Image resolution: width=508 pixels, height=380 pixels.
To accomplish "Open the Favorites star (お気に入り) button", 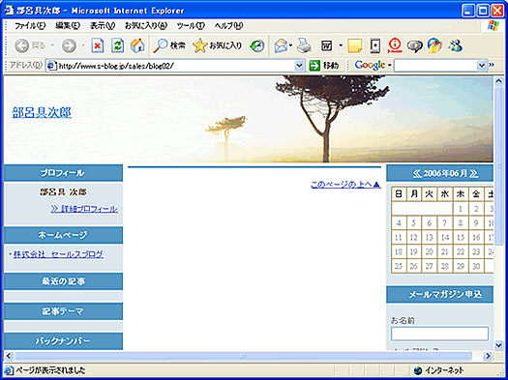I will [x=217, y=45].
